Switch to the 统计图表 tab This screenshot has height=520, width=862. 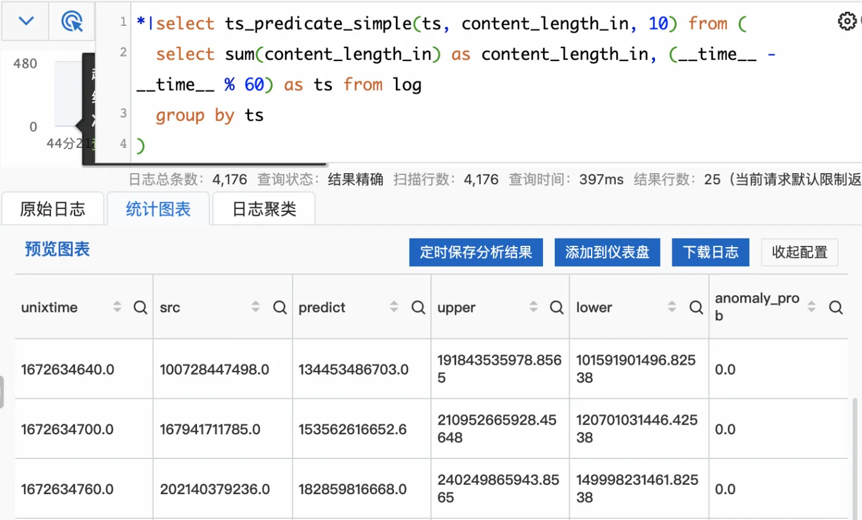pos(158,209)
